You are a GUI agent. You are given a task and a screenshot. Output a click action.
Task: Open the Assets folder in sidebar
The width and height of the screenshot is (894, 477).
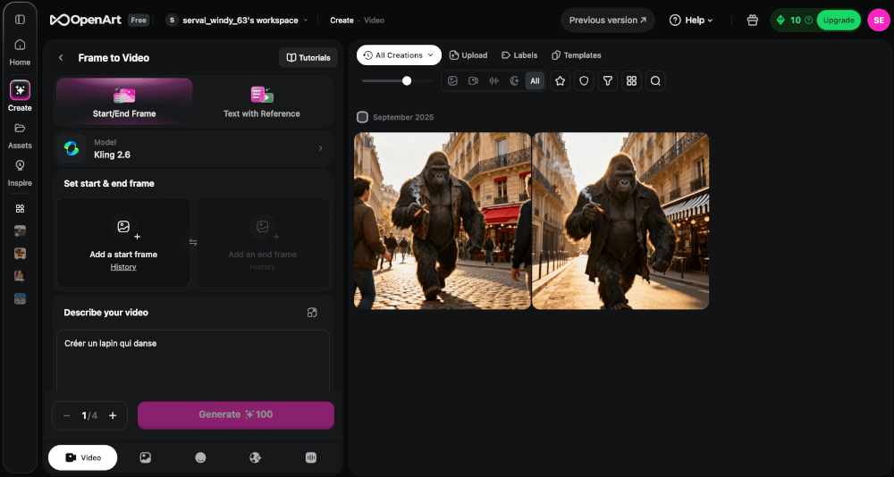click(x=20, y=136)
